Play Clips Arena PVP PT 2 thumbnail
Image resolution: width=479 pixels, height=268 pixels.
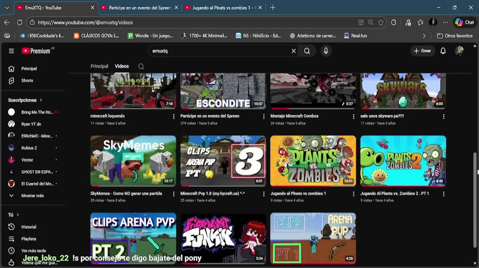pos(133,238)
